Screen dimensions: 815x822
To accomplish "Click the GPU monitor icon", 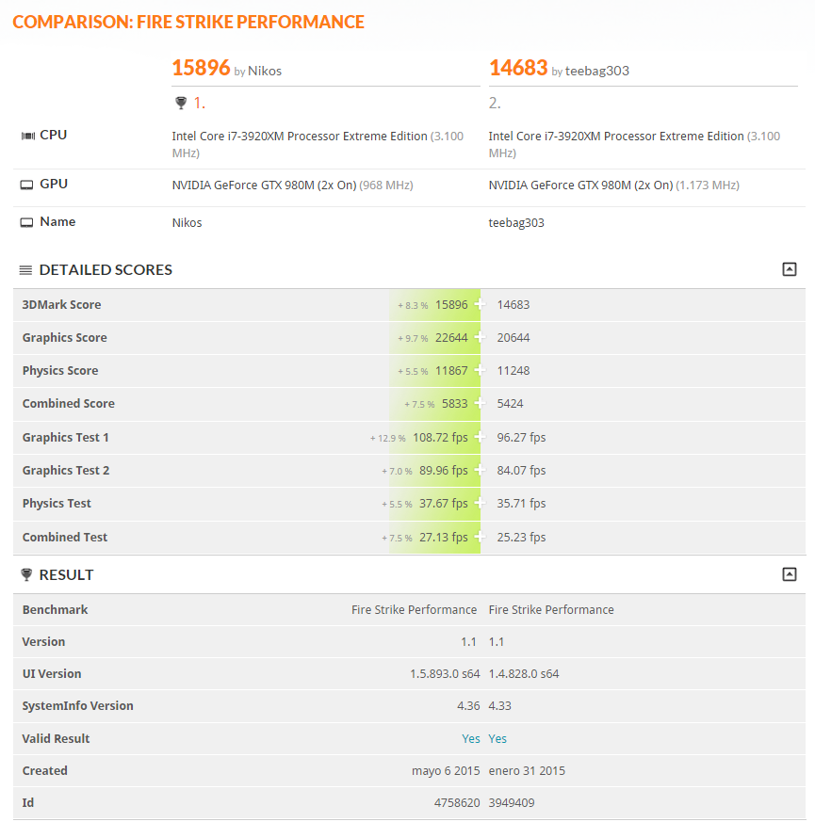I will pyautogui.click(x=27, y=185).
